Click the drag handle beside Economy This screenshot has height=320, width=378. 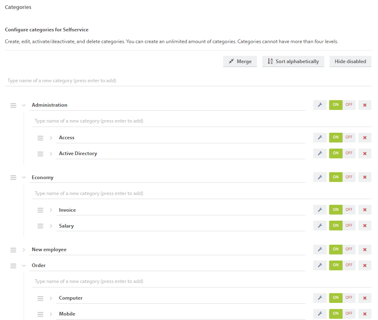coord(13,178)
